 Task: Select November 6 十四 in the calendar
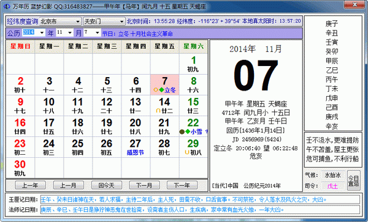point(136,84)
